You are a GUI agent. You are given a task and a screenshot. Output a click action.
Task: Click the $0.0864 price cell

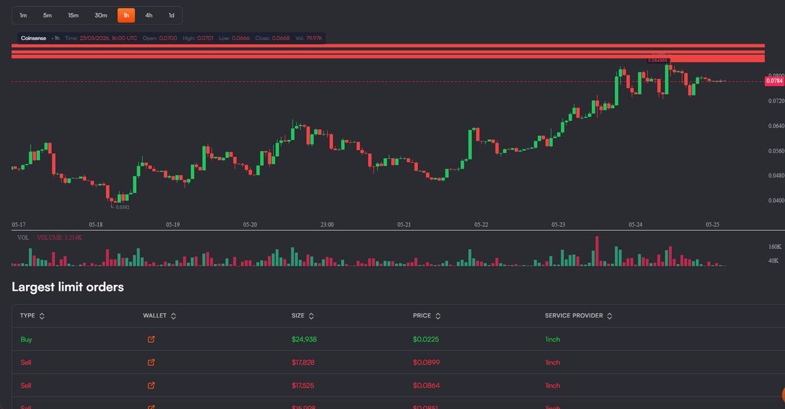(x=426, y=385)
